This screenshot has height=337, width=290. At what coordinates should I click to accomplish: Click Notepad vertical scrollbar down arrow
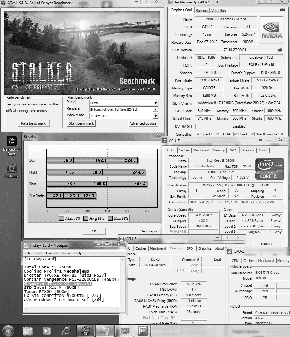123,304
